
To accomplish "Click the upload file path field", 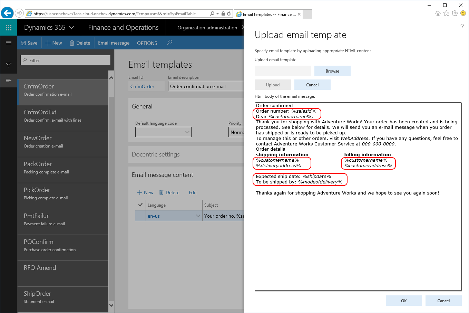I will 283,71.
